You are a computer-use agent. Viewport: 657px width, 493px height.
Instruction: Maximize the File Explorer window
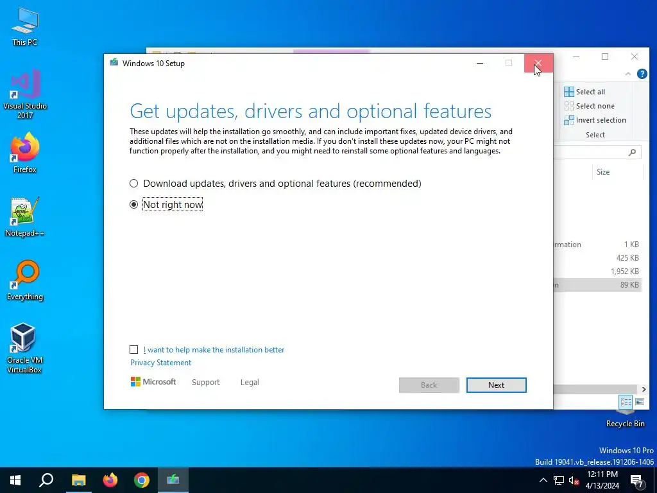pos(605,56)
